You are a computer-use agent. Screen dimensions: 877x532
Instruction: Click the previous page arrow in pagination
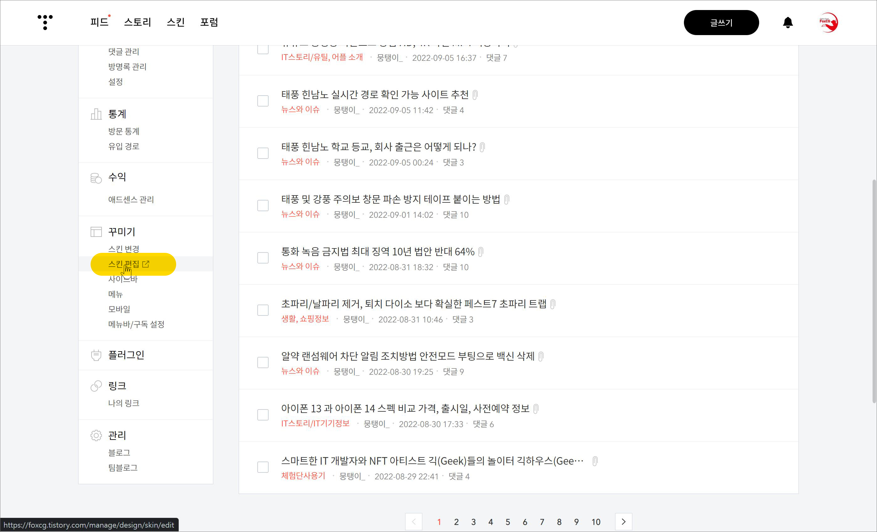pyautogui.click(x=414, y=522)
